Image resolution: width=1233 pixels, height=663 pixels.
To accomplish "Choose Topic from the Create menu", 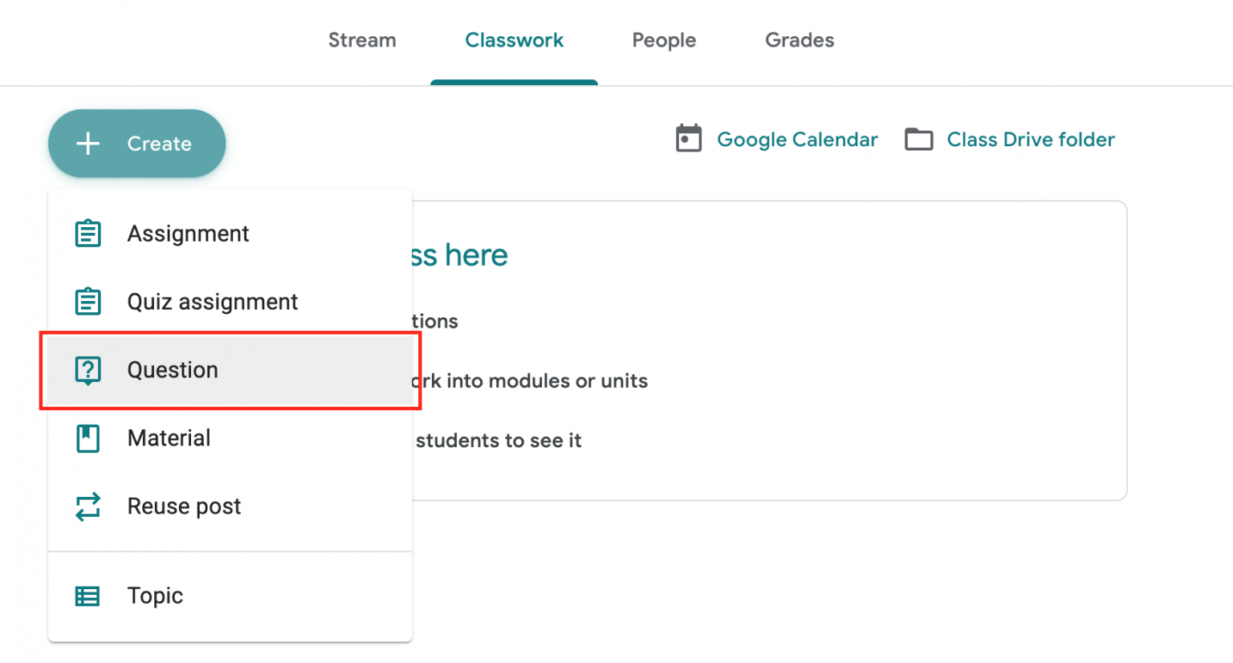I will pos(154,596).
